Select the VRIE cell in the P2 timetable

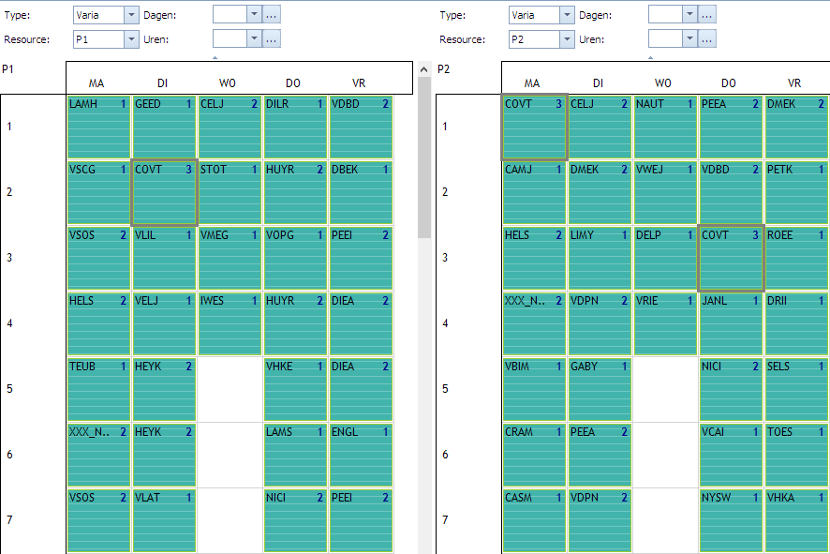click(x=665, y=324)
